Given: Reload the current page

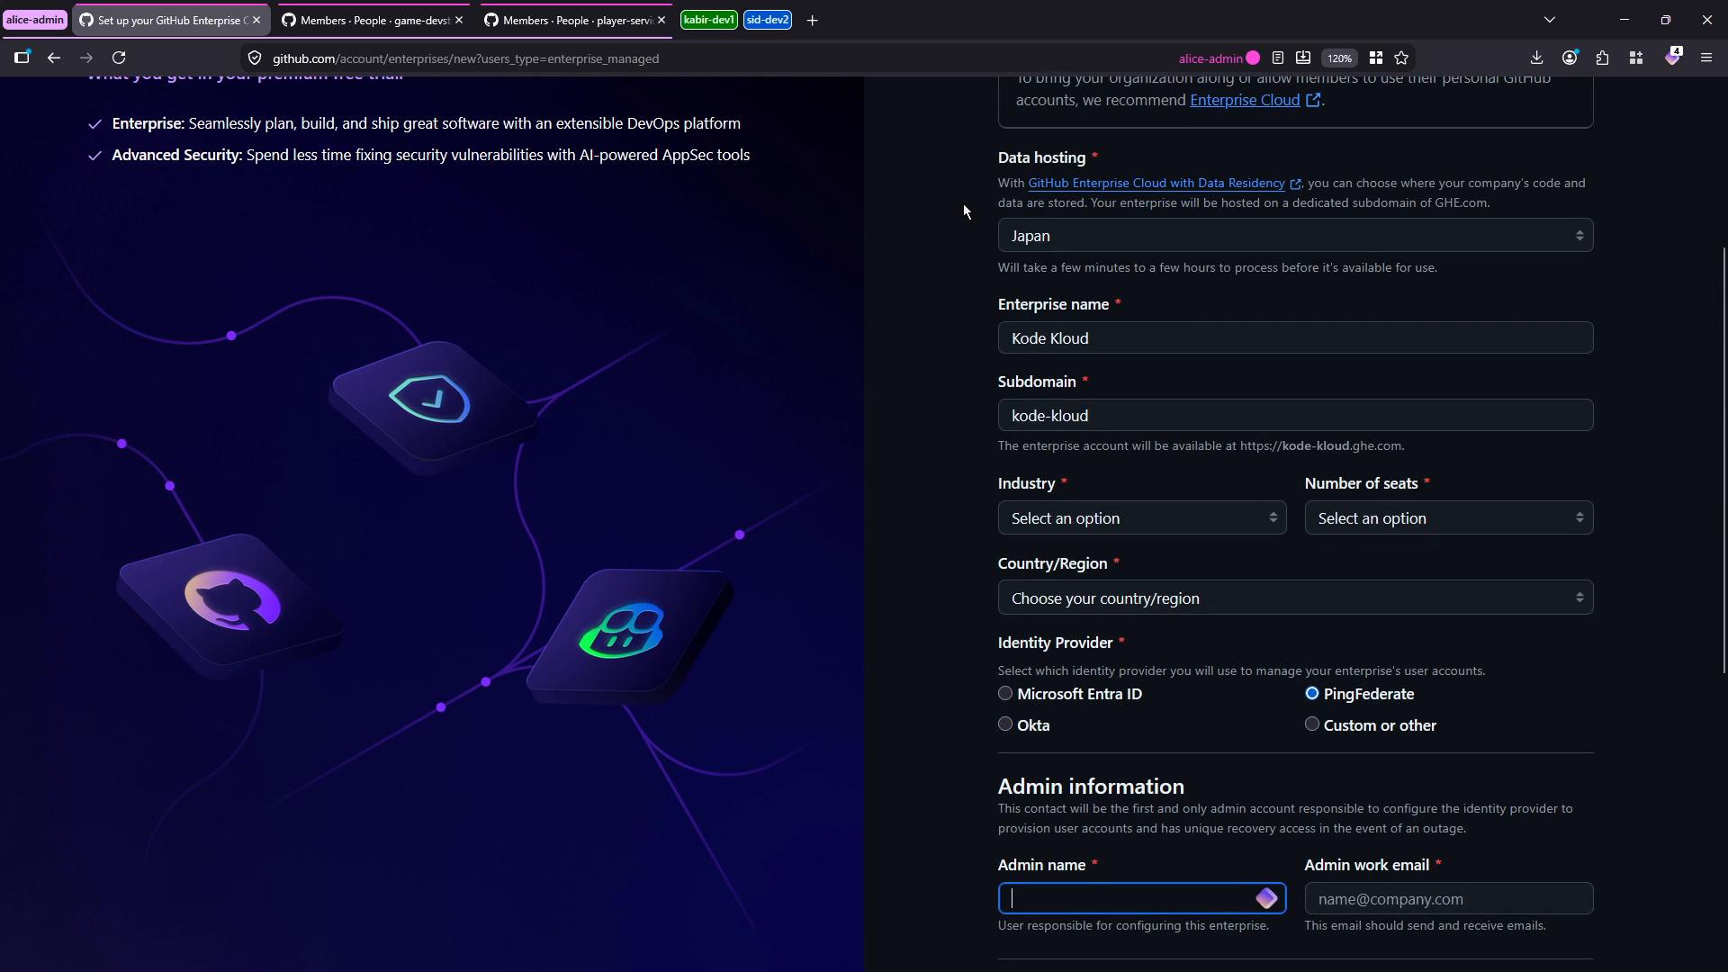Looking at the screenshot, I should [119, 58].
